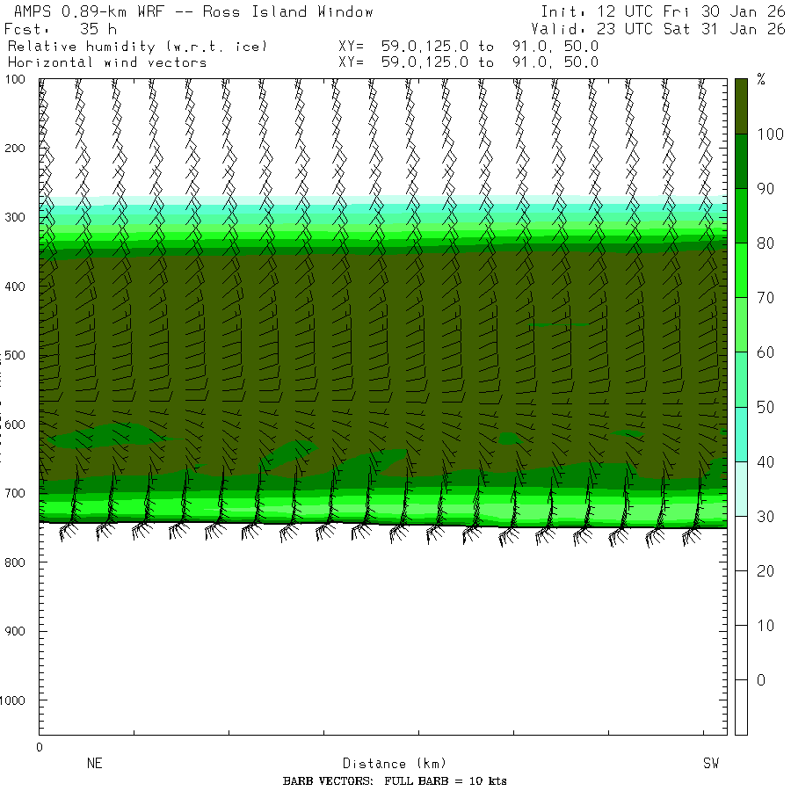Select the color band between 90 and 100
Image resolution: width=791 pixels, height=791 pixels.
coord(741,161)
